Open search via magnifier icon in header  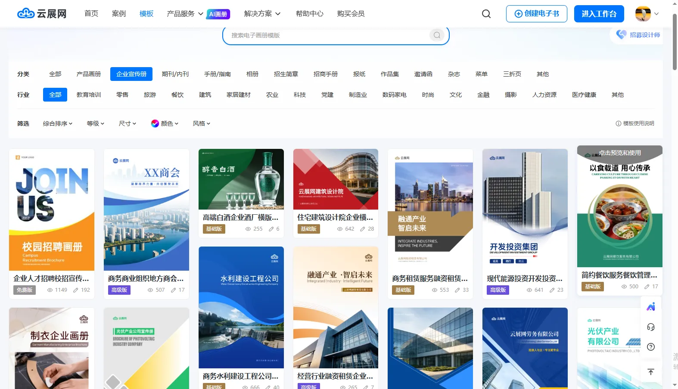click(x=486, y=14)
